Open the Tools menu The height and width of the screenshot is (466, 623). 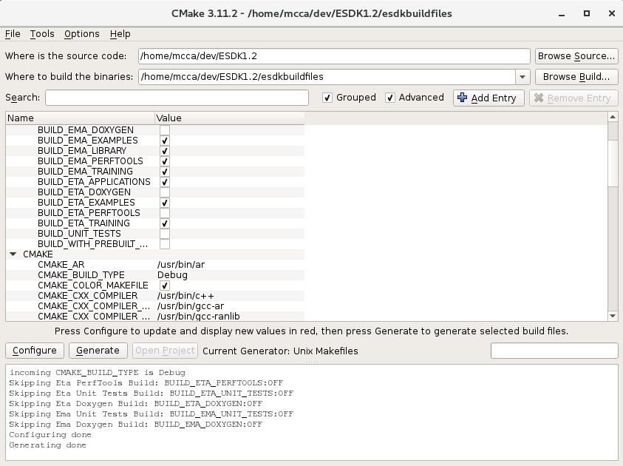[42, 34]
